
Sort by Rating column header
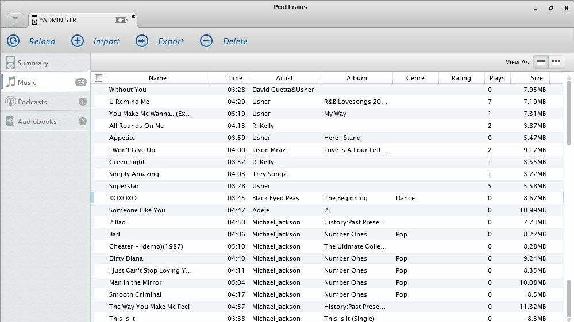pyautogui.click(x=461, y=78)
